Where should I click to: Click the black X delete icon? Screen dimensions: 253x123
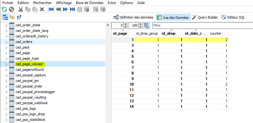tap(42, 9)
